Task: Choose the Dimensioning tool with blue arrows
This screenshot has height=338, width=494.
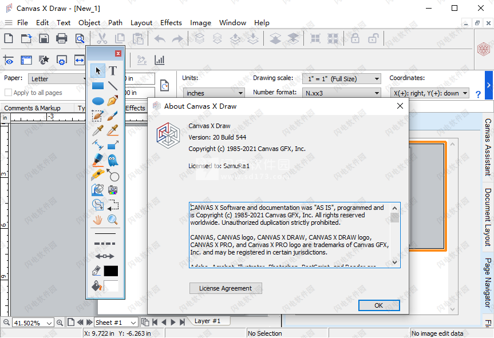Action: pos(98,145)
